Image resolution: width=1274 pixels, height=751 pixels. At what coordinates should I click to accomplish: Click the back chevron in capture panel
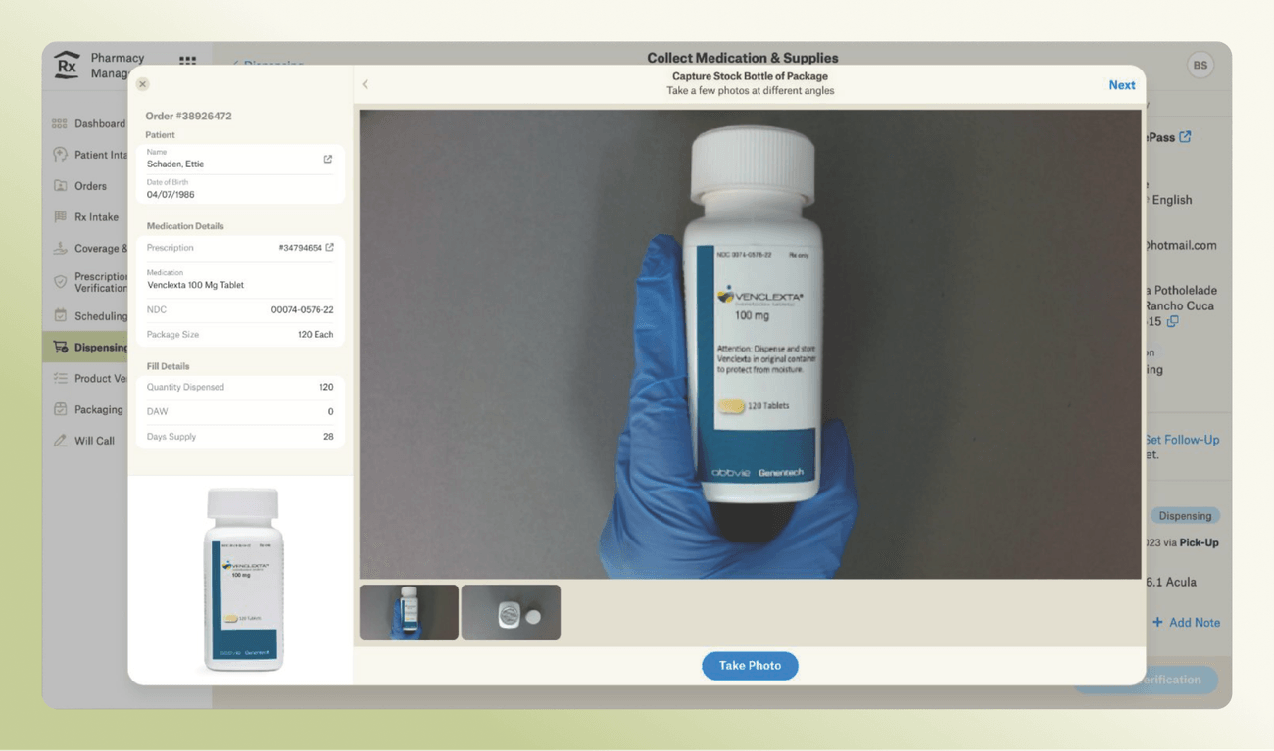coord(366,84)
